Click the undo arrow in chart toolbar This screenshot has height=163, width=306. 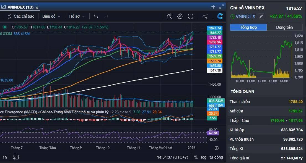pyautogui.click(x=96, y=16)
